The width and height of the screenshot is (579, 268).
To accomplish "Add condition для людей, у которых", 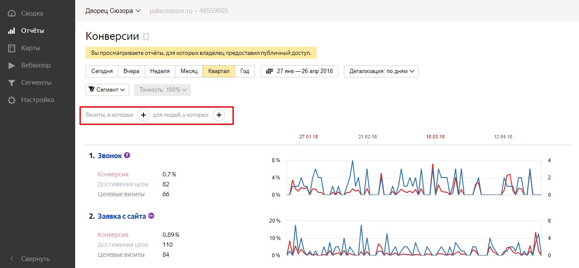I will (219, 115).
